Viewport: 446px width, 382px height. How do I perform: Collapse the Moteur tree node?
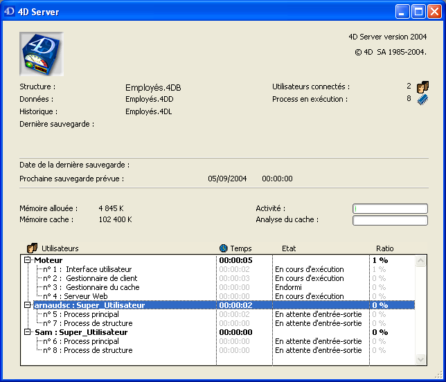pos(28,260)
